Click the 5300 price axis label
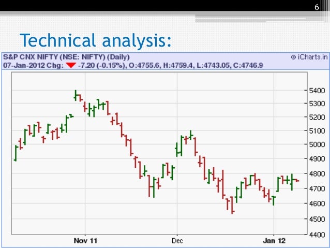The image size is (330, 248). pyautogui.click(x=317, y=104)
